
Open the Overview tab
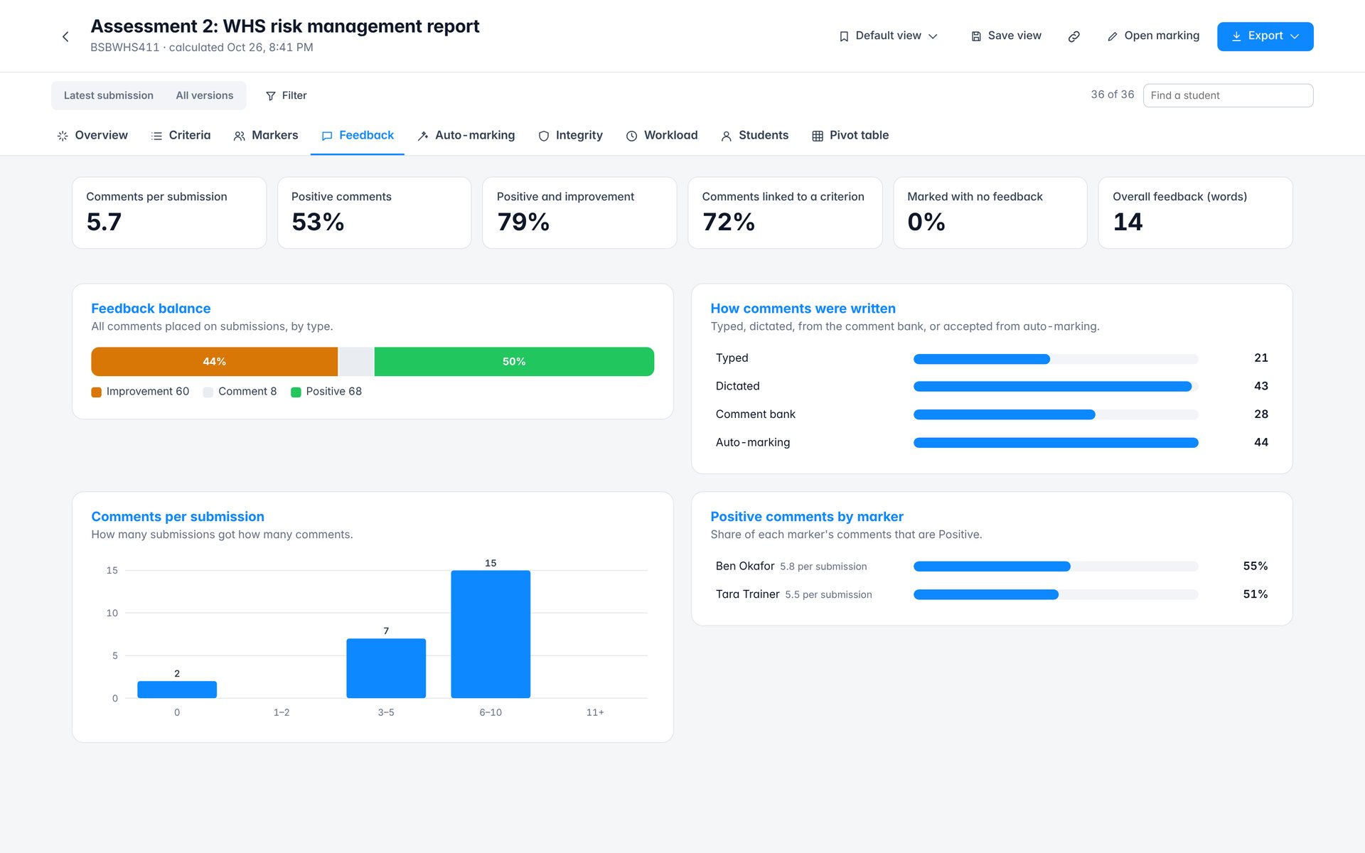(x=92, y=135)
